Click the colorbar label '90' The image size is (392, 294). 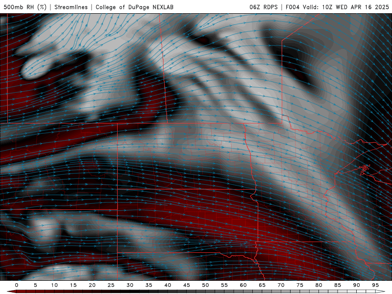coord(356,285)
